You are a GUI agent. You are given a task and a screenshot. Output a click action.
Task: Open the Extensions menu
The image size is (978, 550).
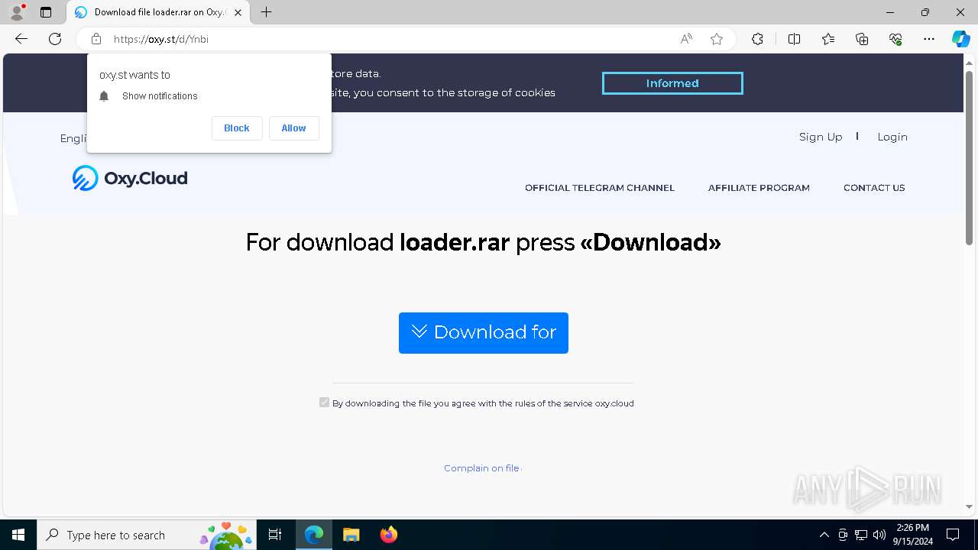click(757, 39)
